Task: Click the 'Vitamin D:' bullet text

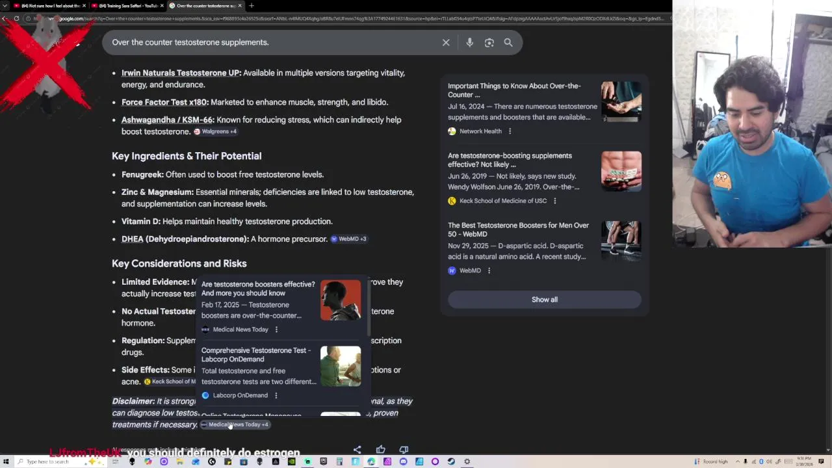Action: (141, 221)
